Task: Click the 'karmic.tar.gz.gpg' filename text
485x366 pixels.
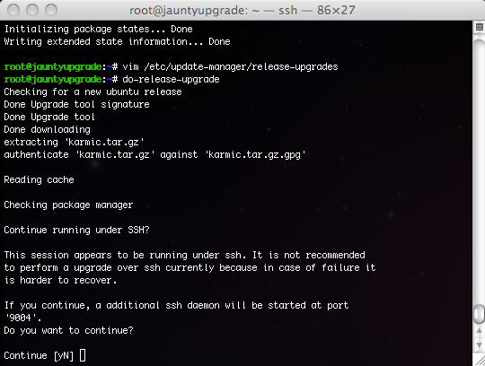Action: [255, 154]
